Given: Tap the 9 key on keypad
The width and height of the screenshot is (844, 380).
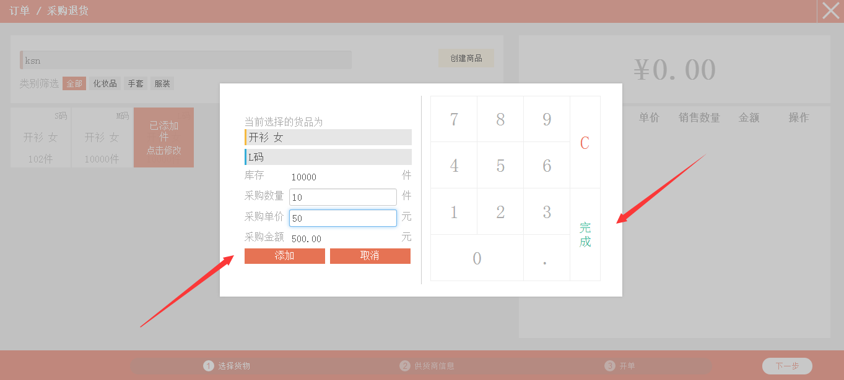Looking at the screenshot, I should point(546,119).
